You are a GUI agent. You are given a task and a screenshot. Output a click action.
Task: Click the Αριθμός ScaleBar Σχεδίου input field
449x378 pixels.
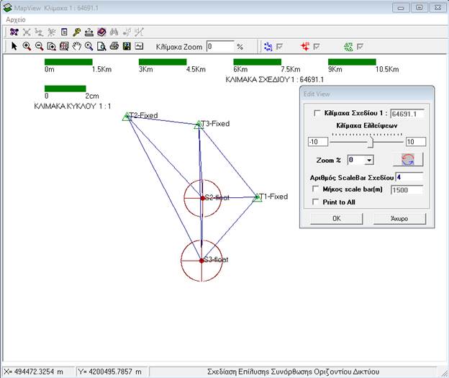(408, 176)
